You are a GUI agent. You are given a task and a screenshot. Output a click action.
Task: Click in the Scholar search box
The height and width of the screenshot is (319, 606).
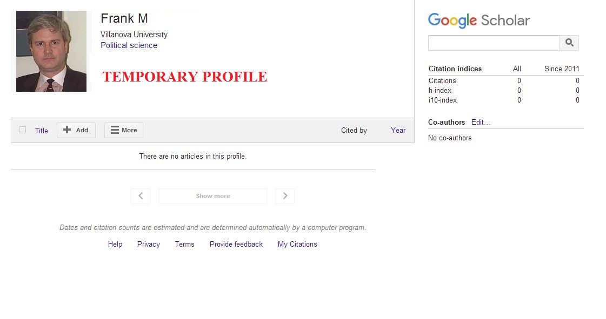[x=494, y=43]
